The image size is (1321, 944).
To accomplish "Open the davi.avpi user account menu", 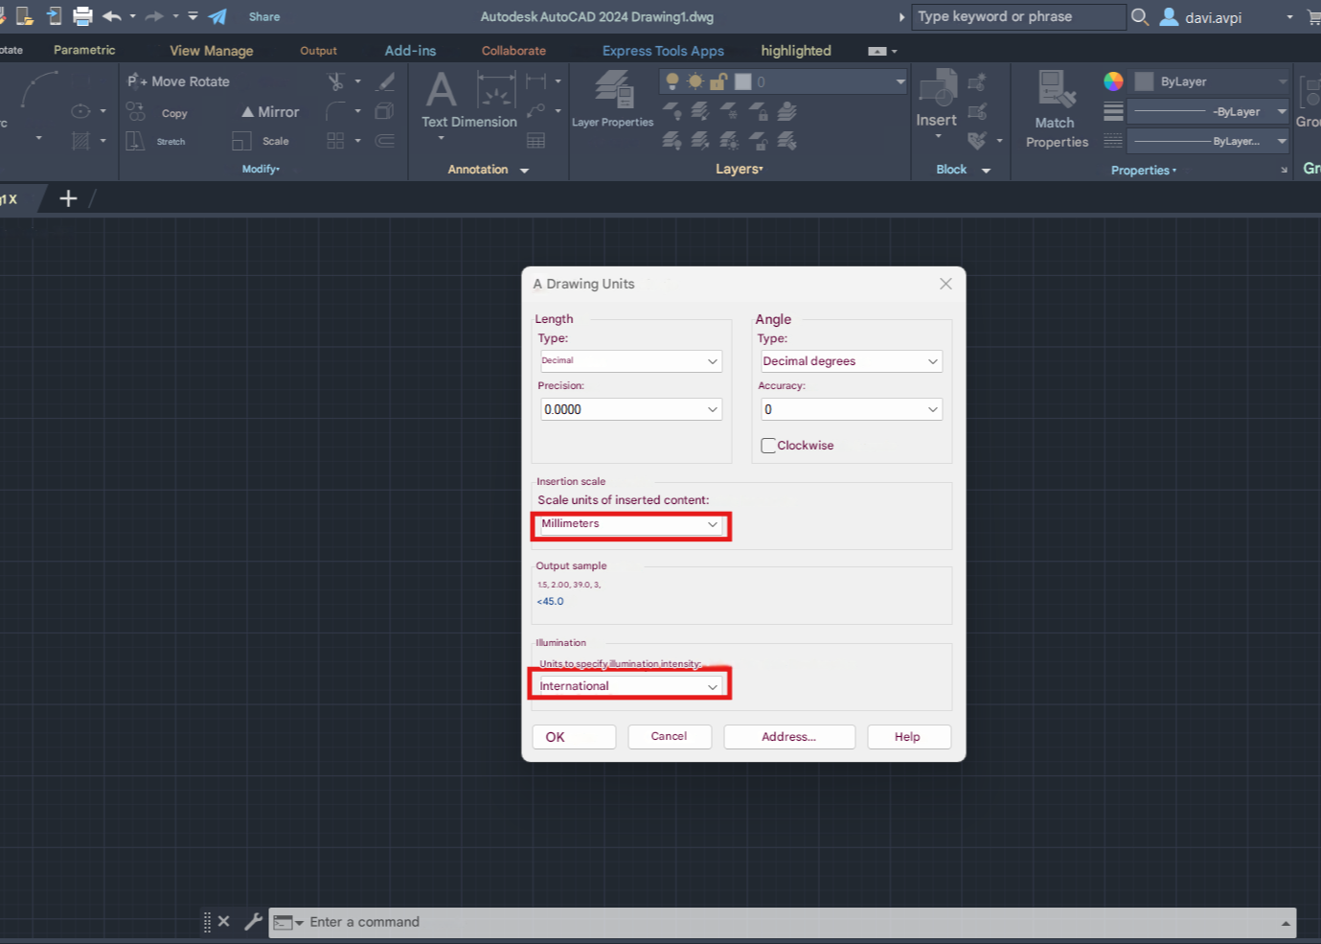I will tap(1213, 17).
